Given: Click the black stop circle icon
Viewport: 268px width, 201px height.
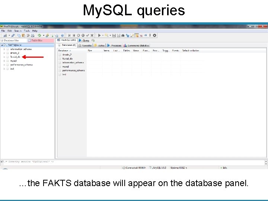Looking at the screenshot, I should 154,35.
